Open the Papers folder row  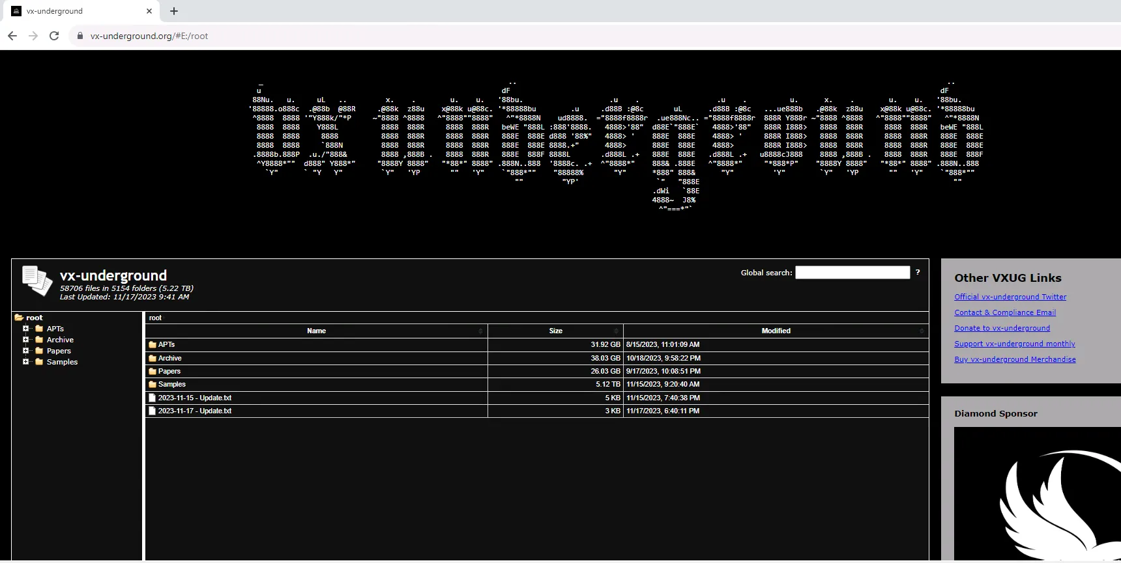coord(537,371)
